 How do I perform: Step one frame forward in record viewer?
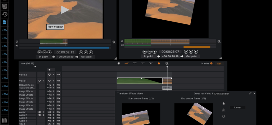[x=186, y=52]
